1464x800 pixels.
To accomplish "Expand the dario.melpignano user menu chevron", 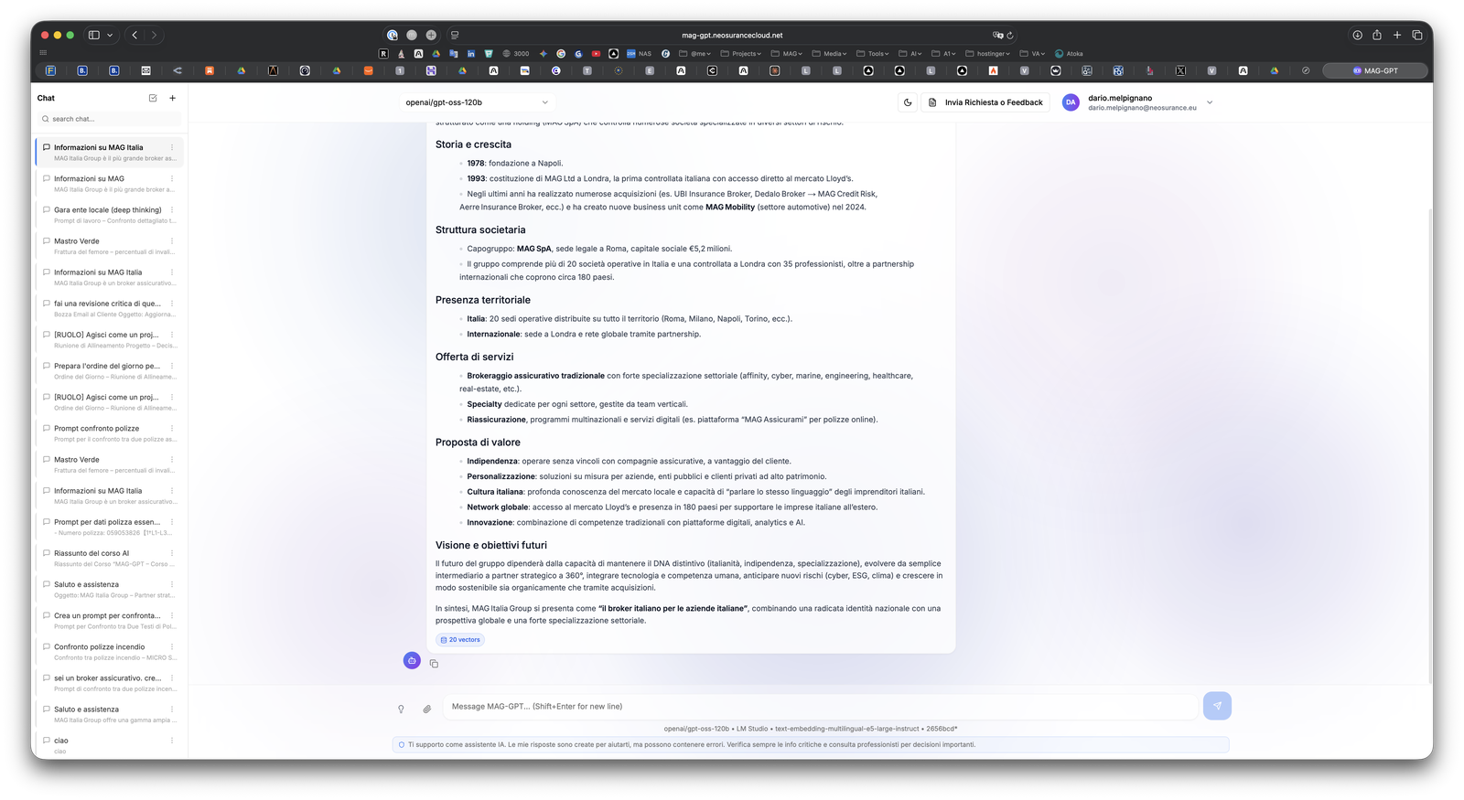I will pos(1210,102).
